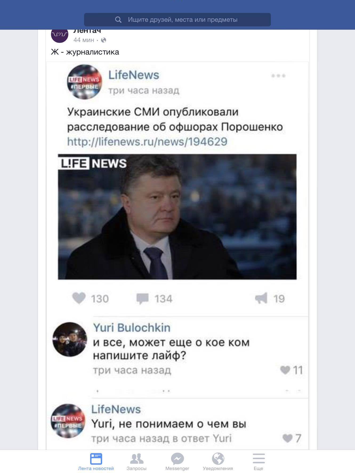
Task: Open the lifenews.ru/news/194629 link
Action: click(147, 141)
